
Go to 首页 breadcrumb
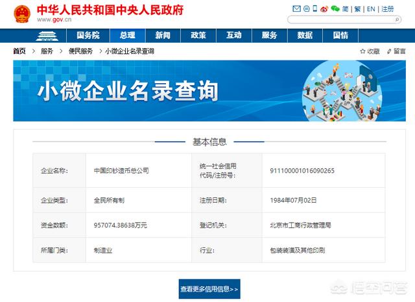click(x=19, y=51)
